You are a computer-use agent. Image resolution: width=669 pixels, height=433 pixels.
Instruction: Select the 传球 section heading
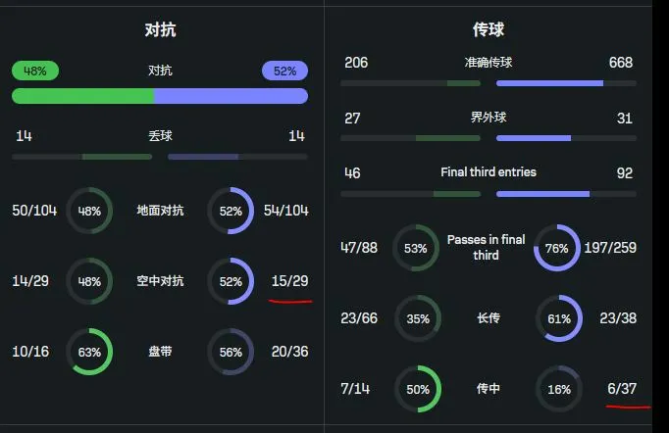coord(488,29)
